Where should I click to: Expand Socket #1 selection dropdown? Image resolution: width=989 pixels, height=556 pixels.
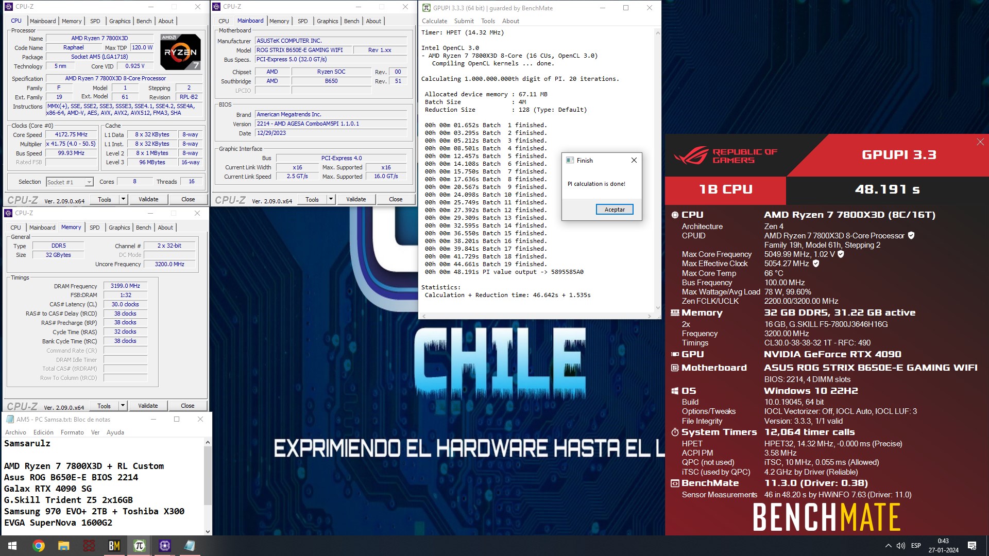tap(89, 182)
